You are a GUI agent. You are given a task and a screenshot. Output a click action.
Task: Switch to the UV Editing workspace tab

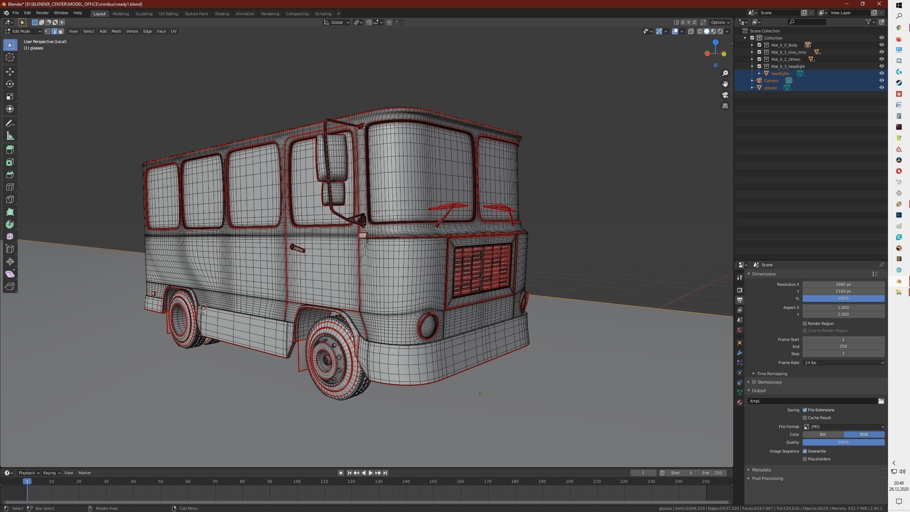[168, 14]
